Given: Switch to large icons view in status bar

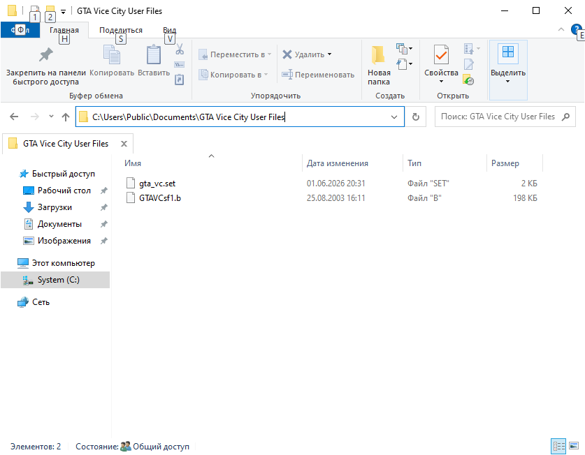Looking at the screenshot, I should [x=573, y=446].
